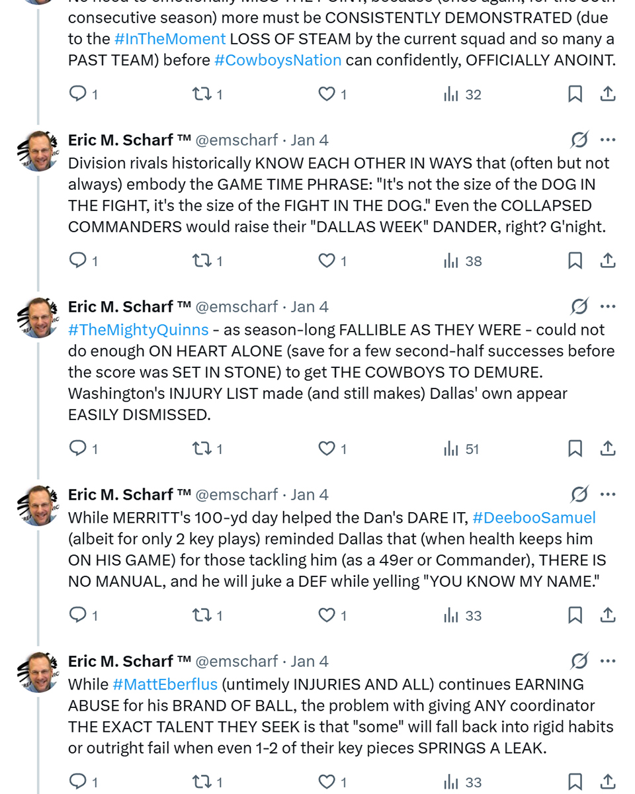The height and width of the screenshot is (794, 635).
Task: Reply to the Division rivals tweet
Action: pos(79,261)
